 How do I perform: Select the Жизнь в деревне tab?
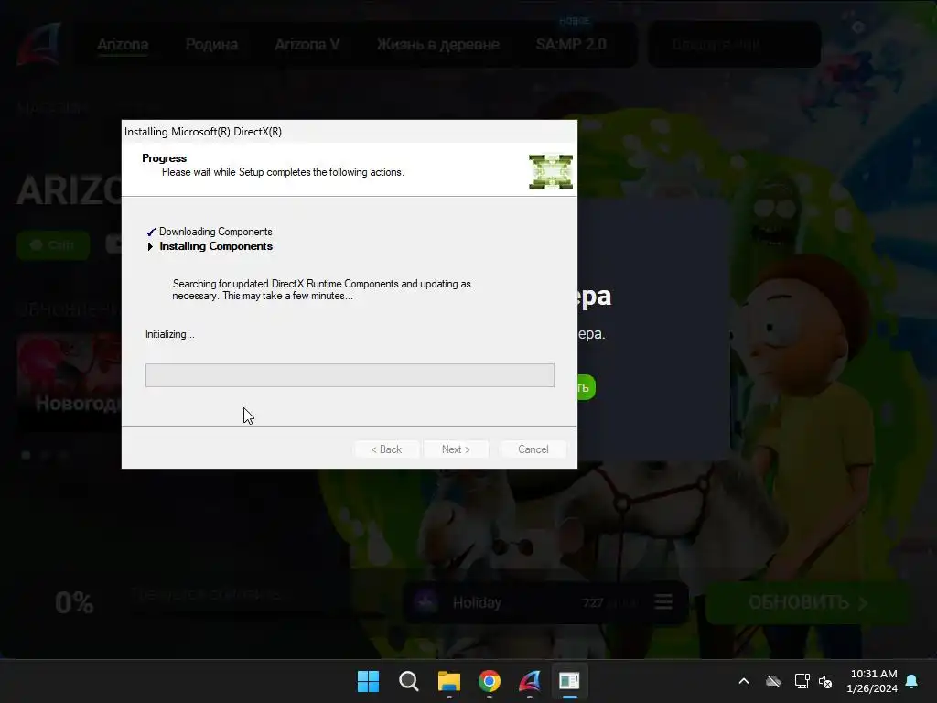coord(438,44)
